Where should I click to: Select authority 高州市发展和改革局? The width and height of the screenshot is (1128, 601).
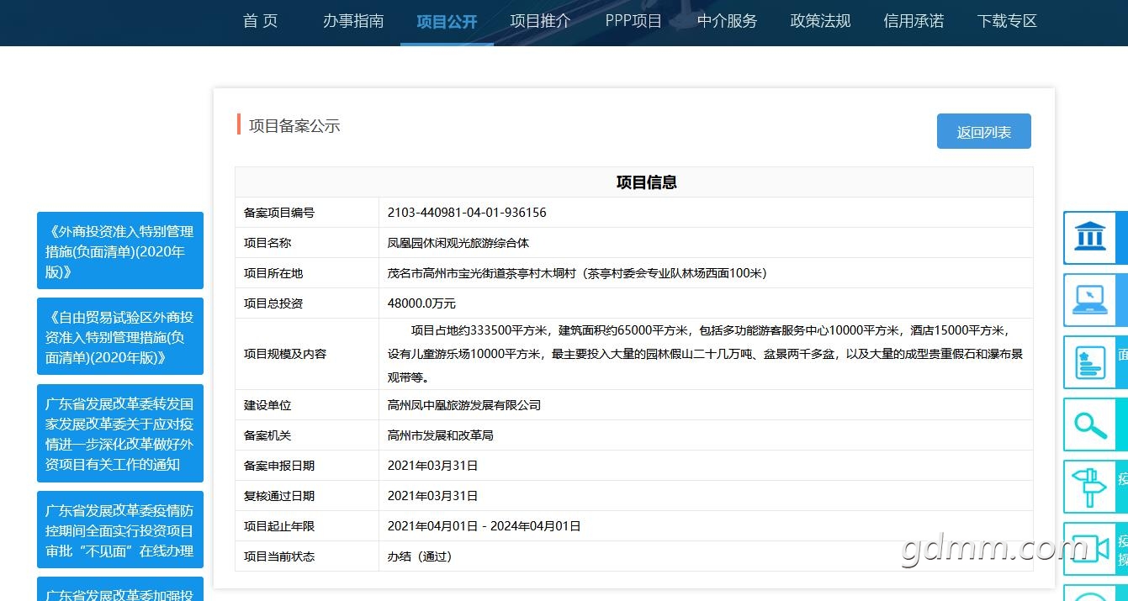pos(440,435)
